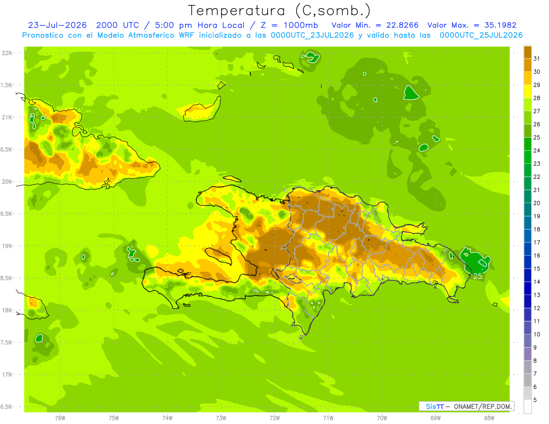Click the '21N' latitude axis label
The width and height of the screenshot is (549, 424).
[x=7, y=117]
